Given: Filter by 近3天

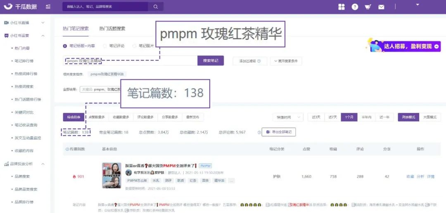Looking at the screenshot, I should (x=316, y=117).
